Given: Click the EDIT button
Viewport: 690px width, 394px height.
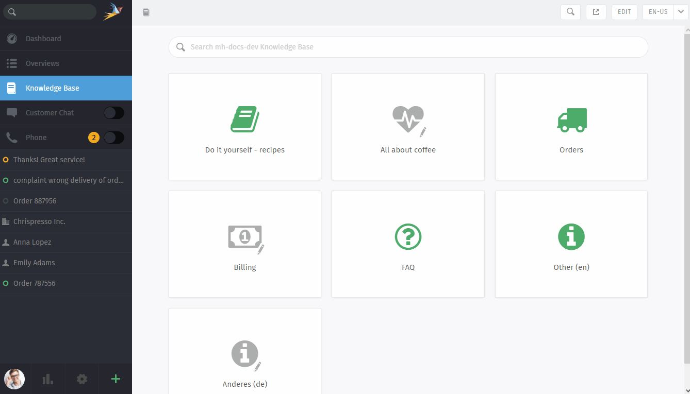Looking at the screenshot, I should (624, 11).
